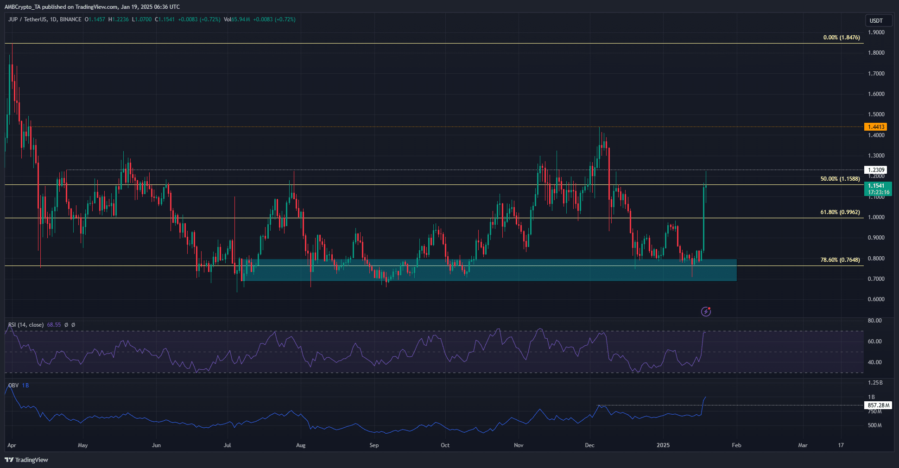Click the TradingView logo at bottom left
The width and height of the screenshot is (899, 468).
[26, 460]
